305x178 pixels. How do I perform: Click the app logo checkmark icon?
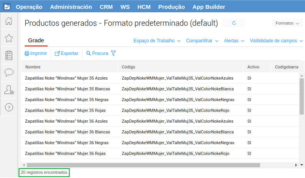coord(7,7)
